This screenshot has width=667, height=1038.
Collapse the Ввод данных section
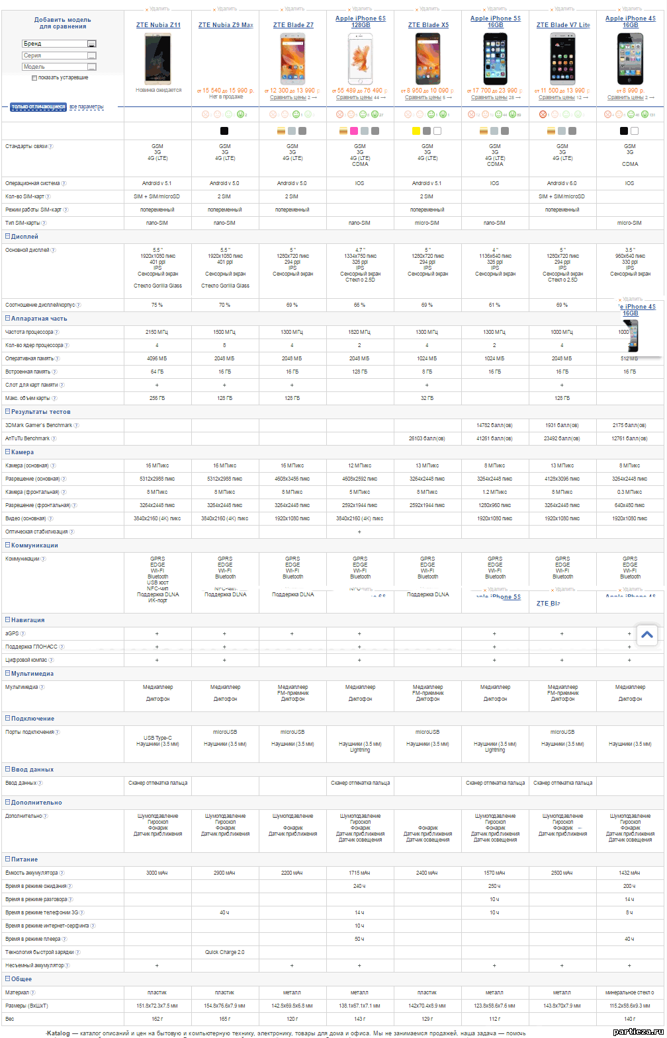(x=8, y=770)
